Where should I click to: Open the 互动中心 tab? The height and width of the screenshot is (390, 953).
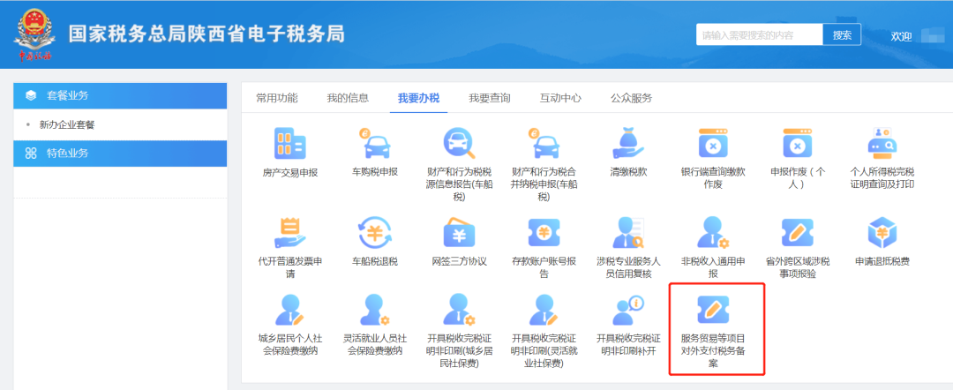[x=560, y=99]
